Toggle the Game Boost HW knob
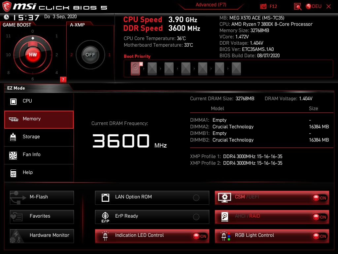This screenshot has height=254, width=338. (33, 55)
